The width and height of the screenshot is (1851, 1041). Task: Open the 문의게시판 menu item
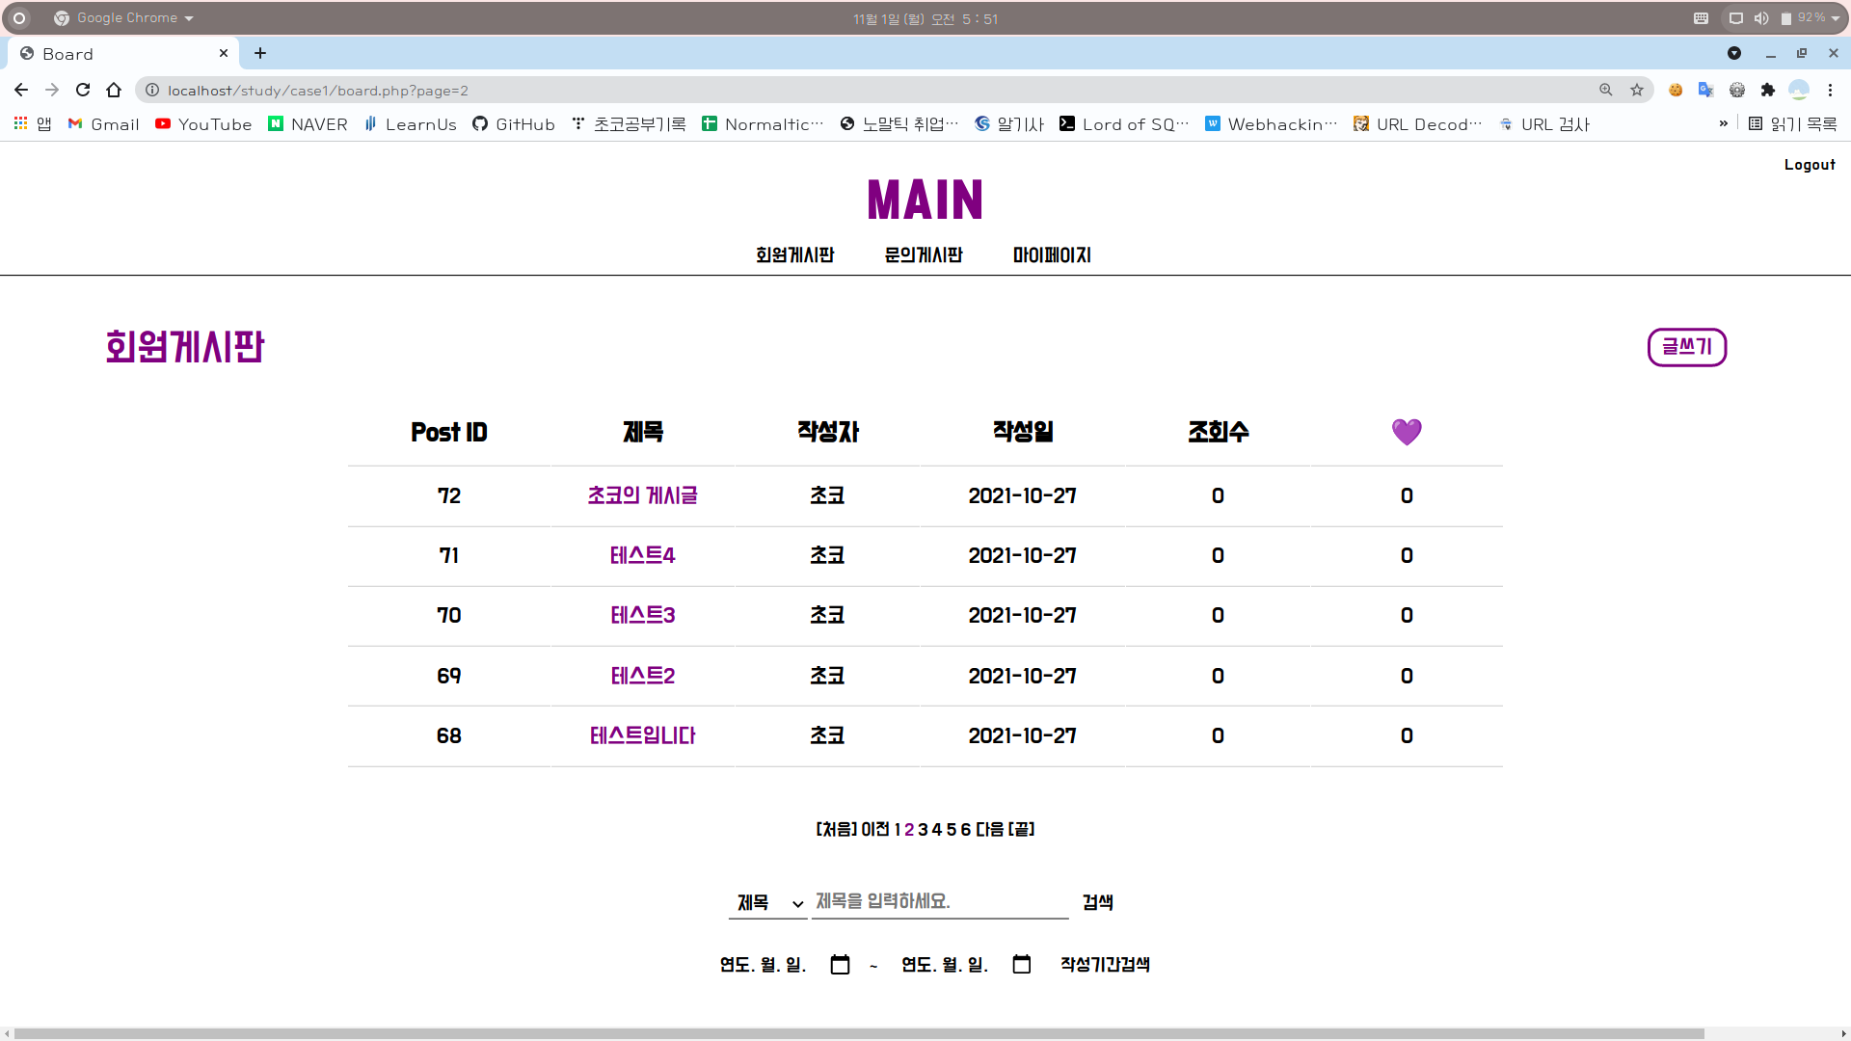coord(923,255)
